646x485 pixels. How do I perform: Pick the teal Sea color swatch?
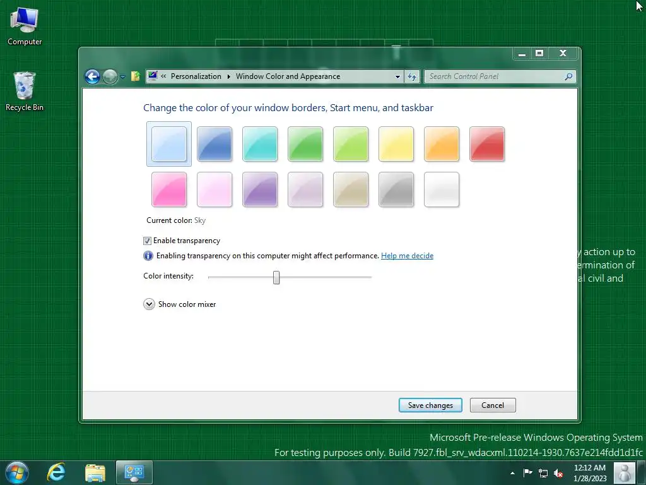[260, 144]
